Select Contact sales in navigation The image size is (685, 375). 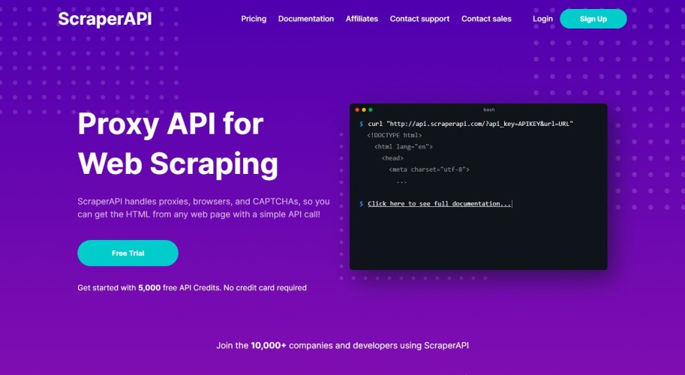(x=486, y=19)
